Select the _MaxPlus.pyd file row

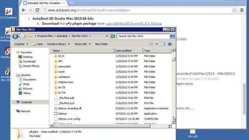[x=110, y=103]
